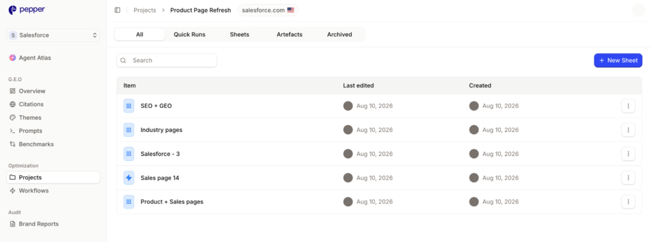
Task: Open the Industry pages item
Action: click(161, 130)
